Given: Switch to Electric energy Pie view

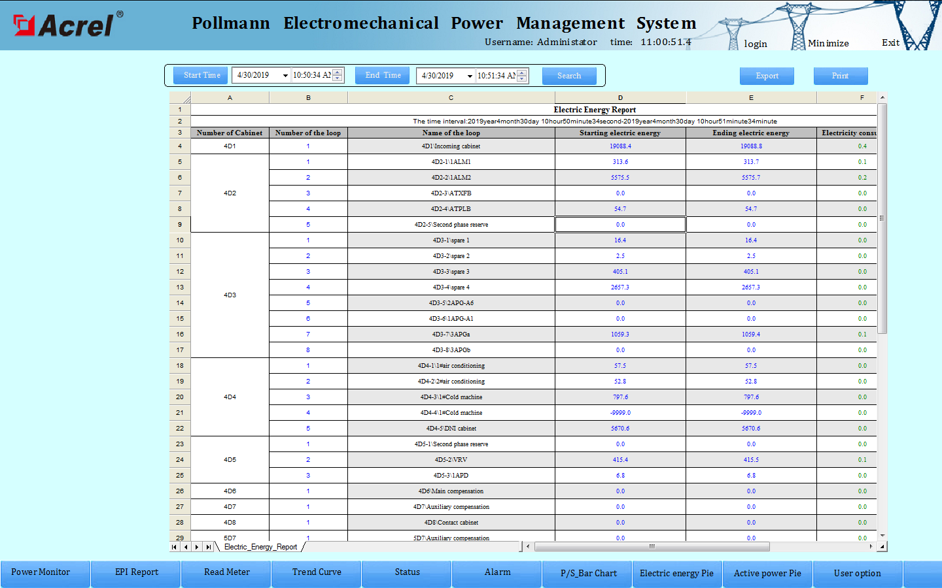Looking at the screenshot, I should point(676,573).
